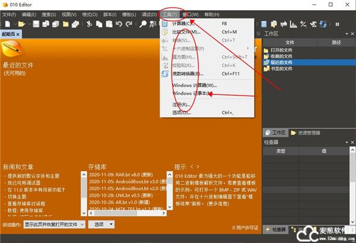
Task: Click the Paste clipboard toolbar icon
Action: click(109, 24)
